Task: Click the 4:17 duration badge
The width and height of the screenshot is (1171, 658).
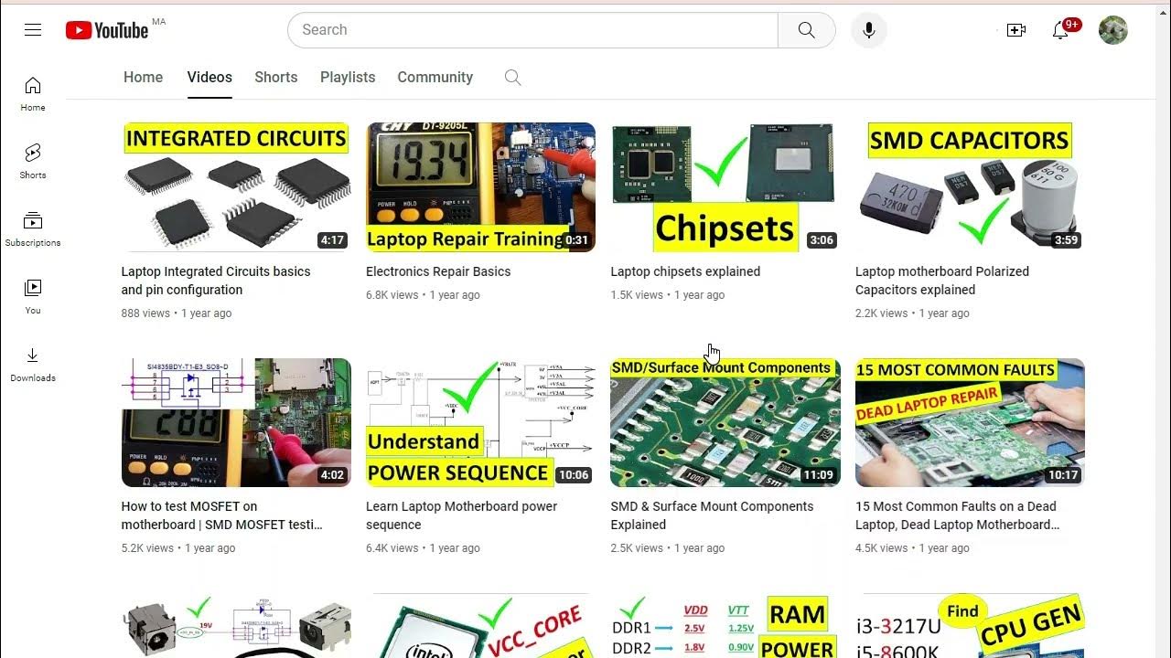Action: point(332,240)
